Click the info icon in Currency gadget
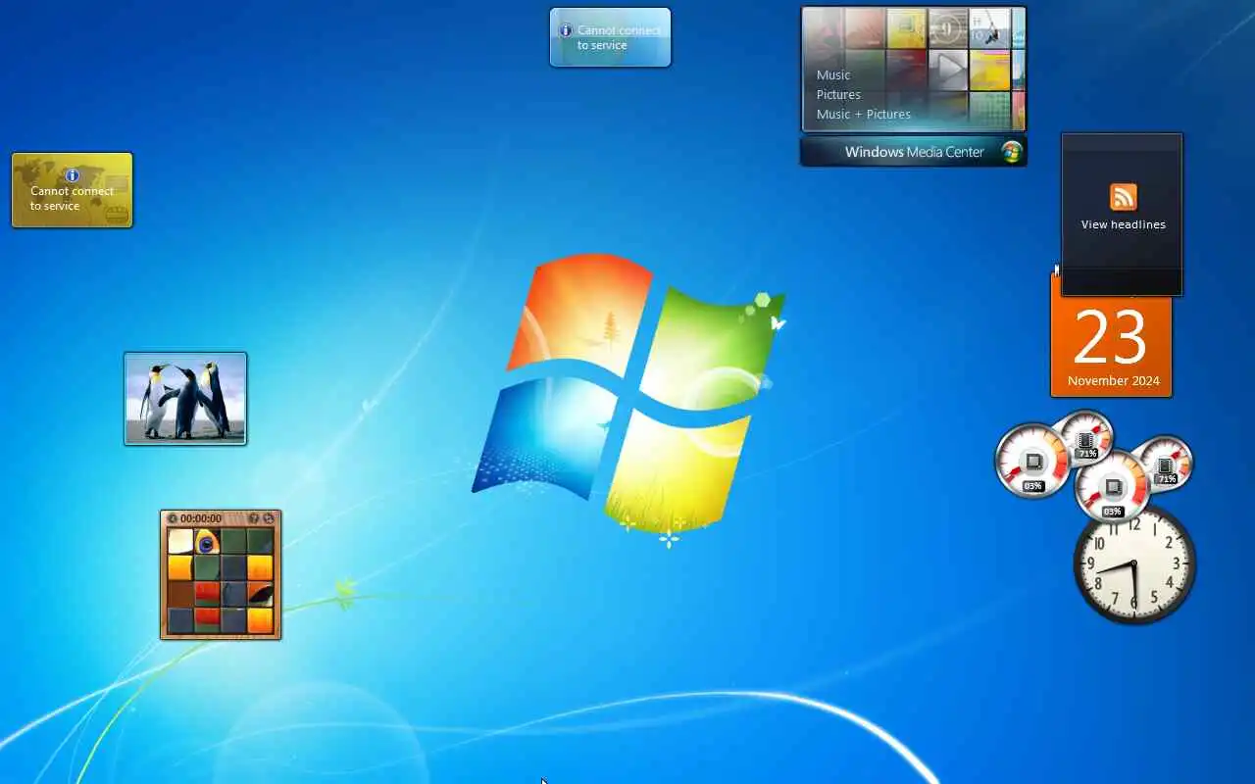Viewport: 1255px width, 784px height. pos(72,175)
